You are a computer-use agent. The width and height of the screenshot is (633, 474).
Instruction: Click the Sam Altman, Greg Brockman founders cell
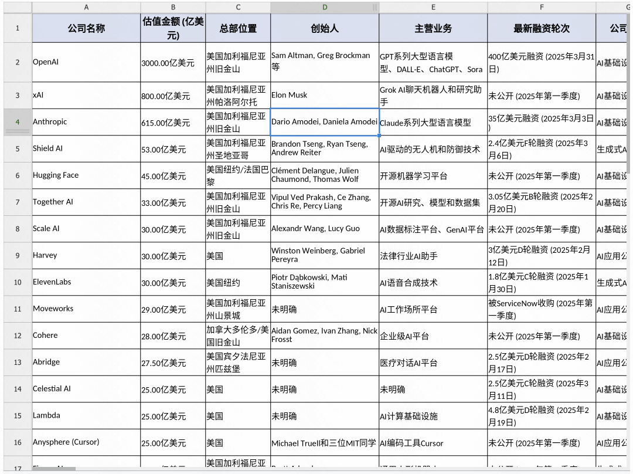[x=325, y=62]
